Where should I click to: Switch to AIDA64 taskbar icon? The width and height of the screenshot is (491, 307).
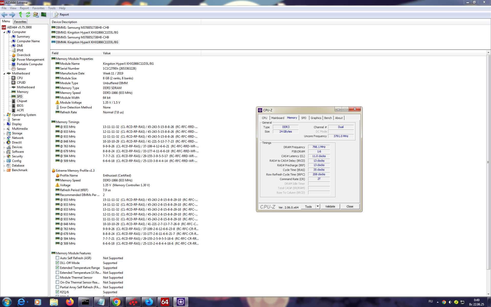click(x=165, y=302)
